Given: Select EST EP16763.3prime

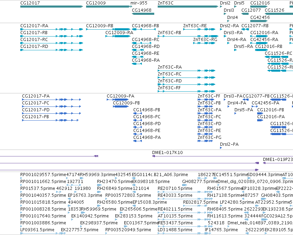Looking at the screenshot, I should click(x=85, y=195).
